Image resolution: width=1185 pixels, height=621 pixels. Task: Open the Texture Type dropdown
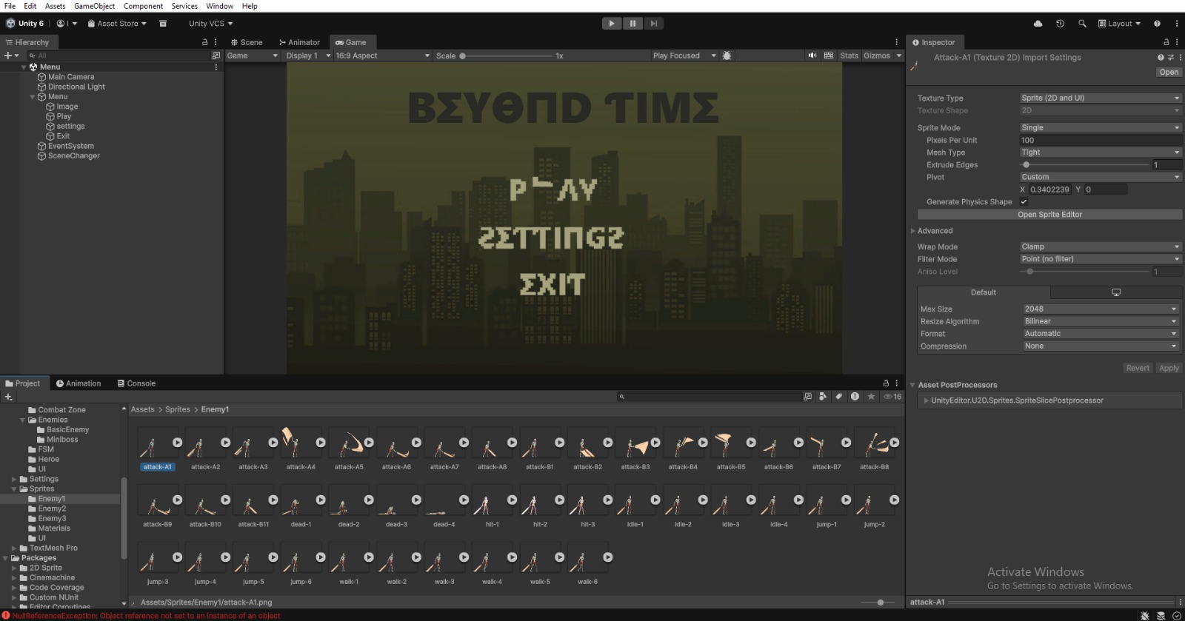click(1101, 98)
